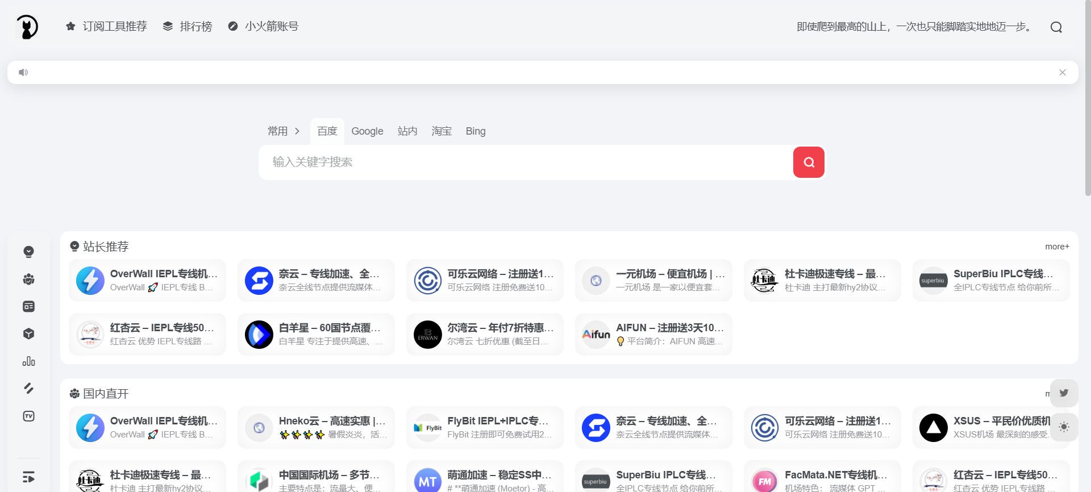Viewport: 1091px width, 492px height.
Task: Click the TV icon in left sidebar
Action: point(28,416)
